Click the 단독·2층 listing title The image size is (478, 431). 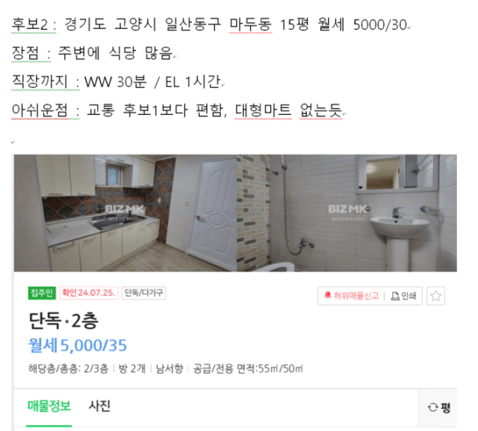63,321
